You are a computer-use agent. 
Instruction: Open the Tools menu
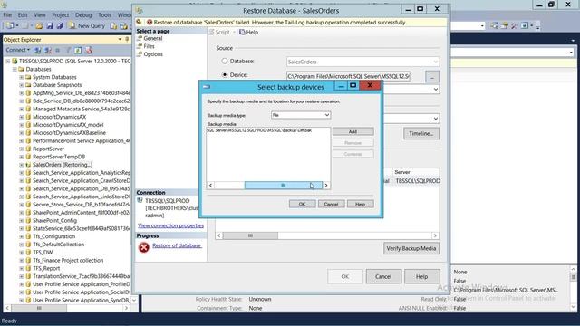pyautogui.click(x=105, y=15)
